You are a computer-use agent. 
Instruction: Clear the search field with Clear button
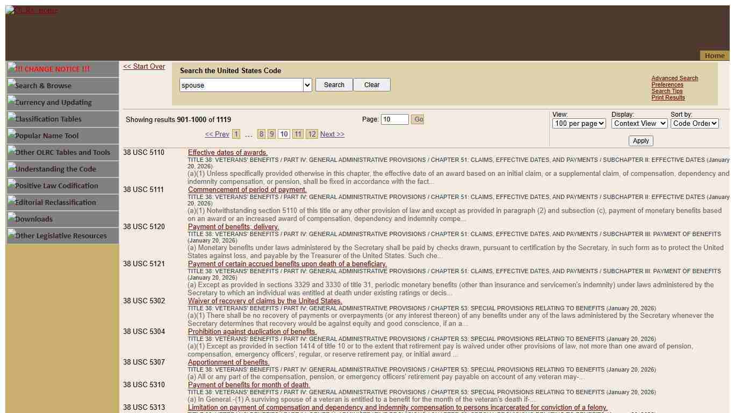[371, 85]
